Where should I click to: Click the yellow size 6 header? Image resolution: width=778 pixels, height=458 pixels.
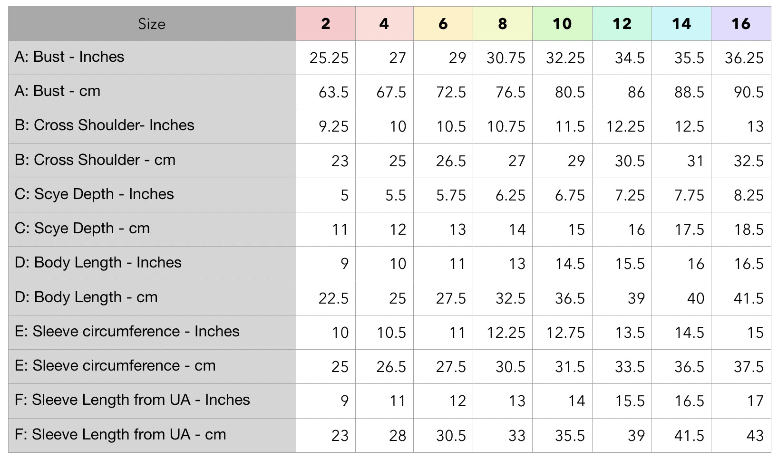(x=443, y=24)
